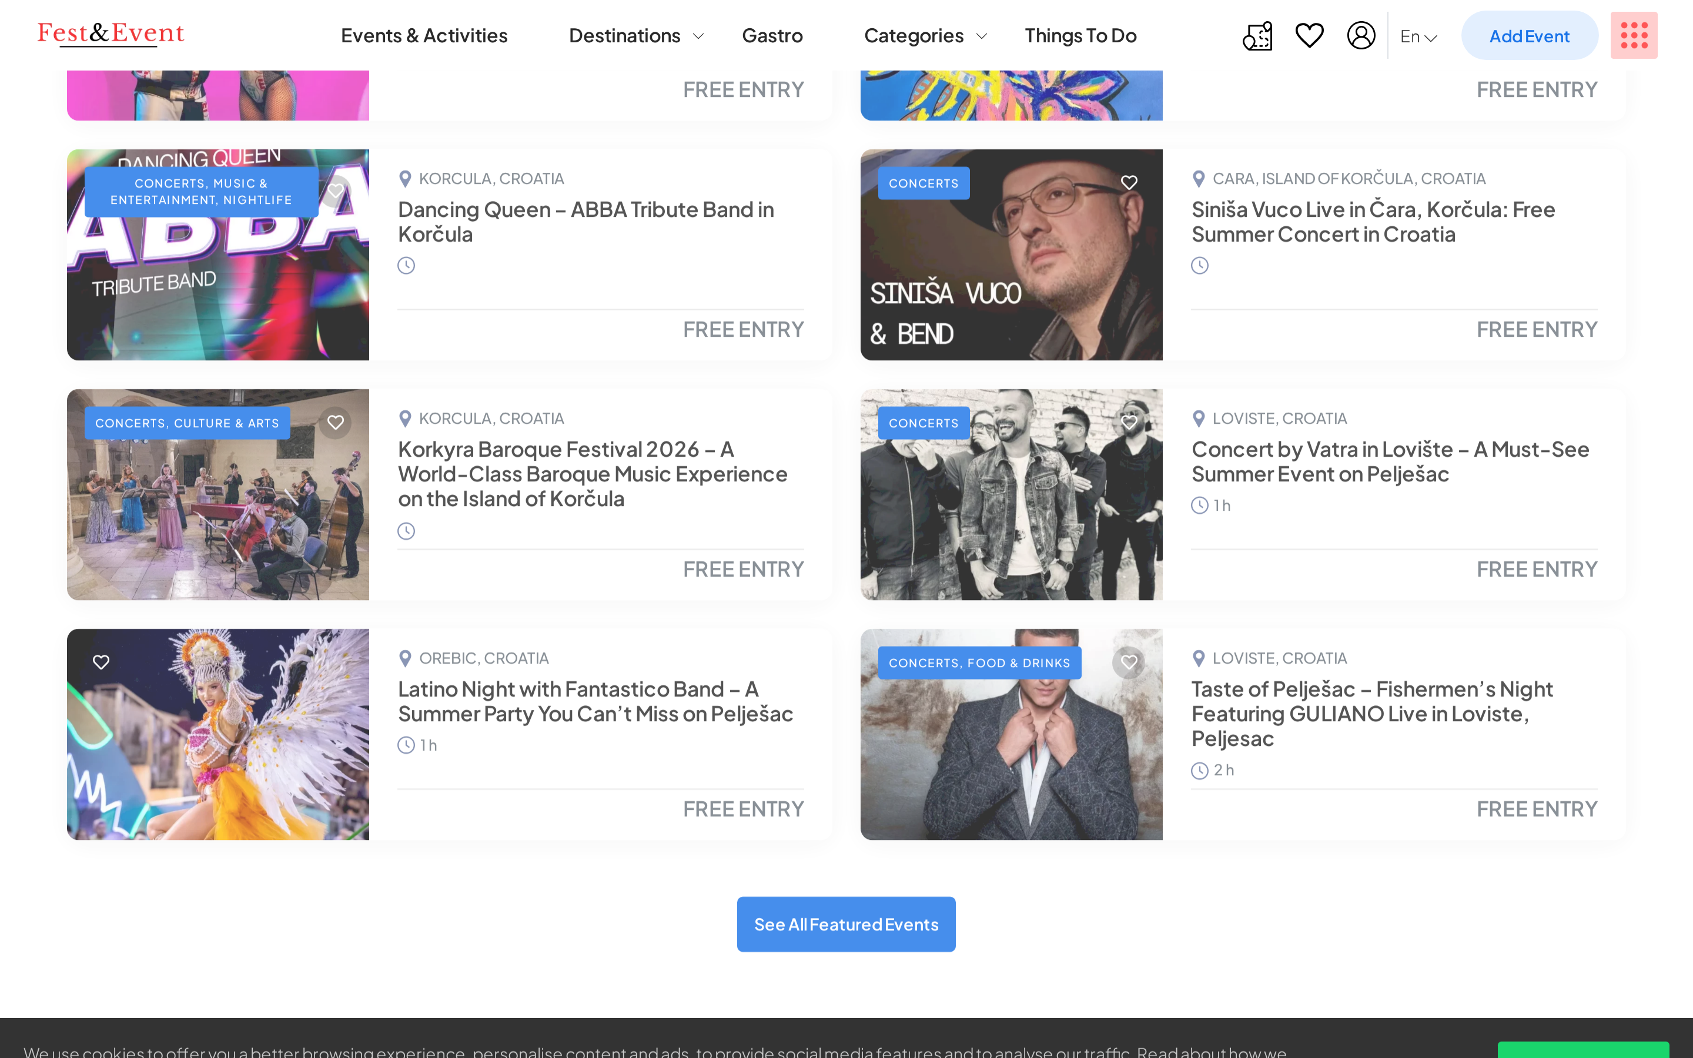
Task: Favorite the Latino Night Fantastico Band event
Action: pyautogui.click(x=102, y=662)
